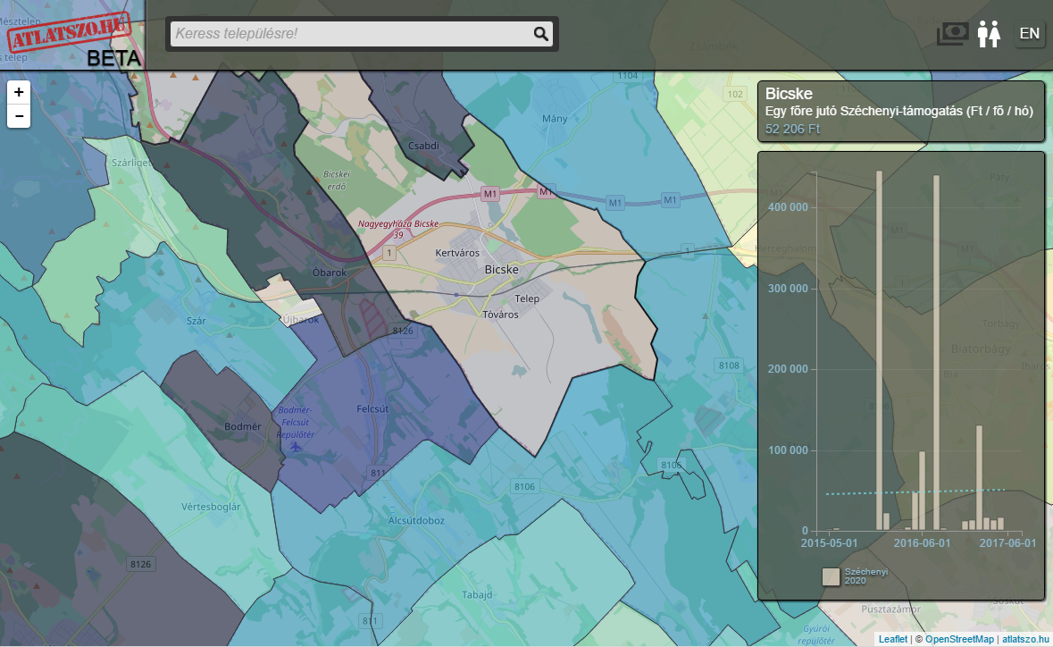
Task: Click the Bicske title in info panel
Action: click(x=789, y=94)
